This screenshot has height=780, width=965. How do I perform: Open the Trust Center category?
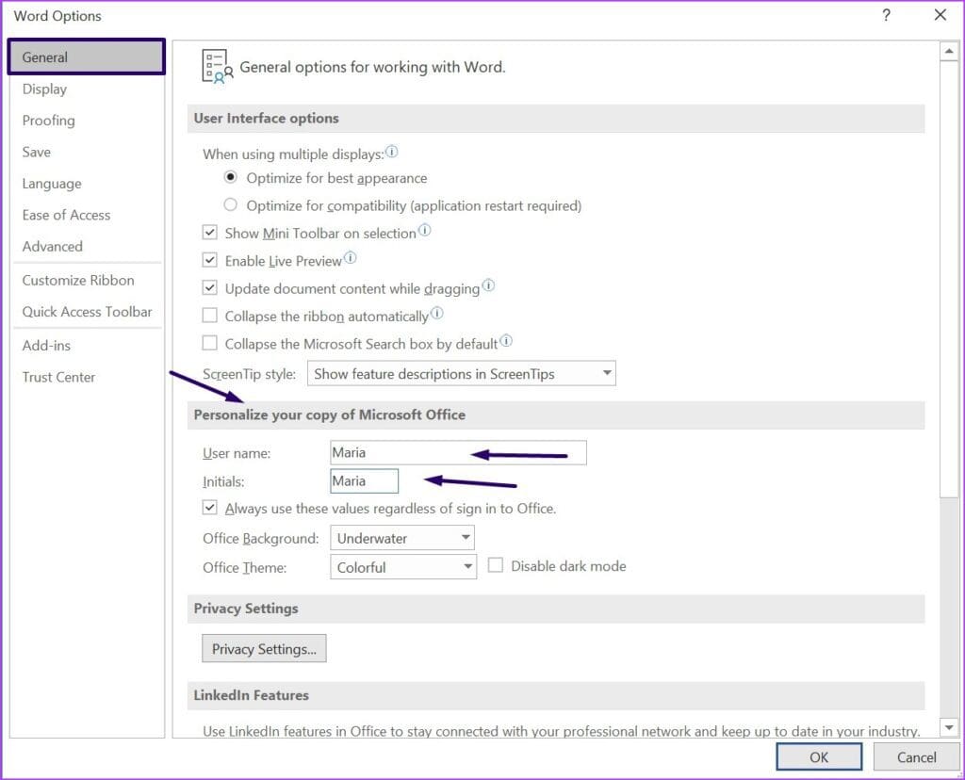tap(58, 377)
